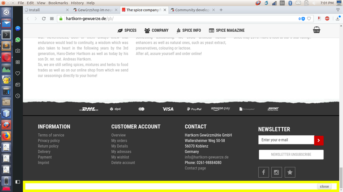Switch to the Community development tab
Screen dimensions: 343x192
tap(192, 10)
